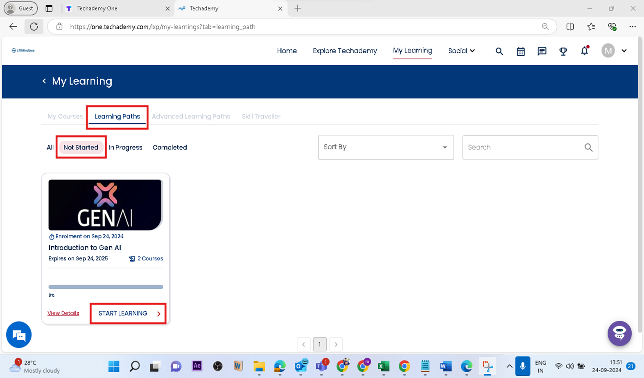Image resolution: width=644 pixels, height=378 pixels.
Task: Click the Introduction to Gen AI title
Action: coord(85,248)
